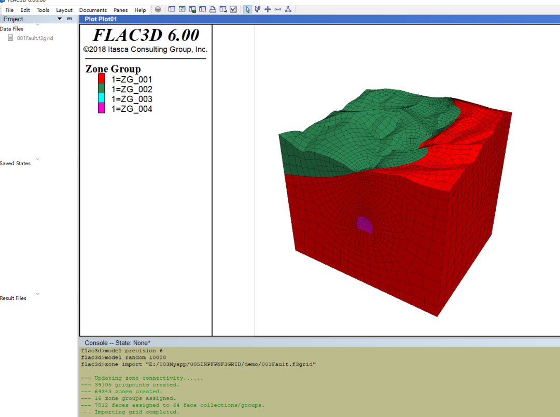Click the pane icon with green refresh arrows
Image resolution: width=560 pixels, height=417 pixels.
pos(182,9)
